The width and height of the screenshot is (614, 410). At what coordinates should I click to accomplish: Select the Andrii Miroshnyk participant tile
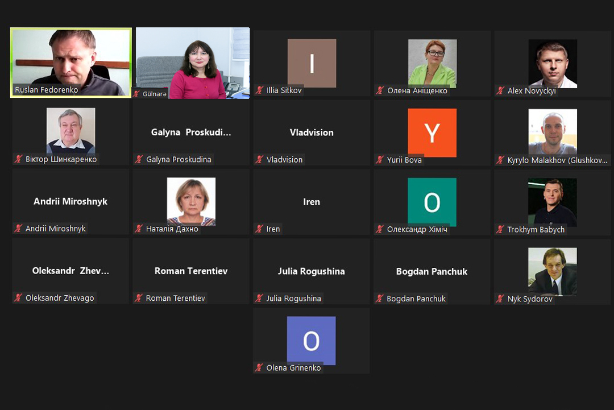click(x=70, y=201)
